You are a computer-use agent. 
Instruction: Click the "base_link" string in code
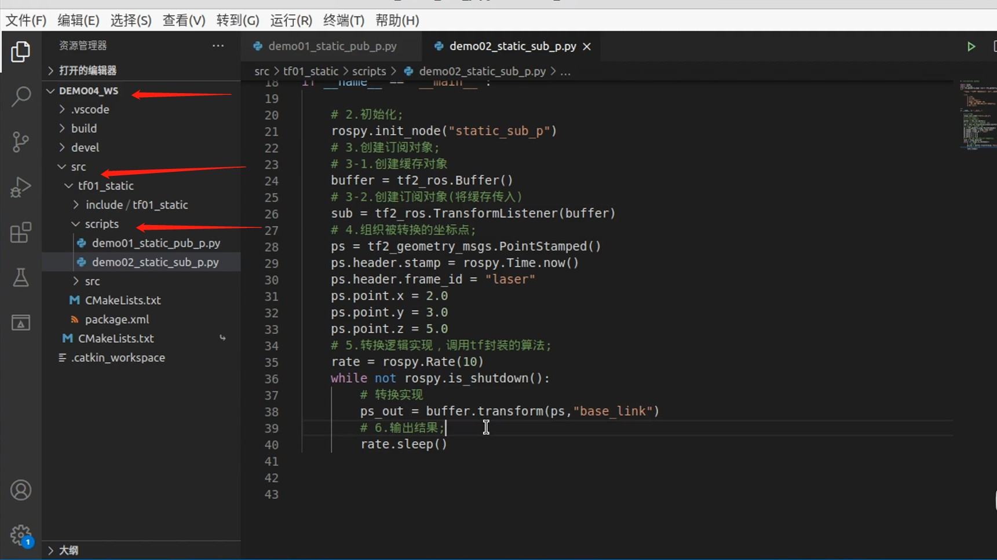pos(613,411)
